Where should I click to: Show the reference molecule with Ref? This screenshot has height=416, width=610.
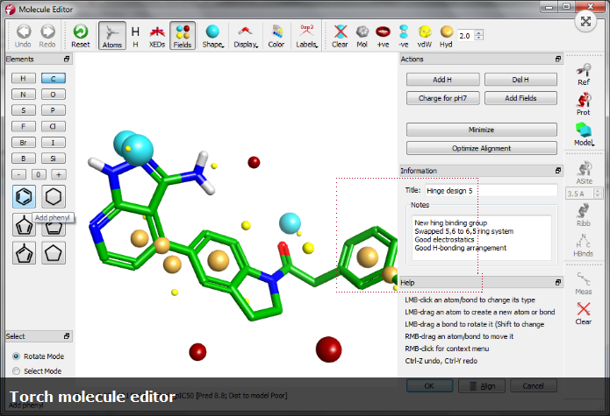coord(584,75)
